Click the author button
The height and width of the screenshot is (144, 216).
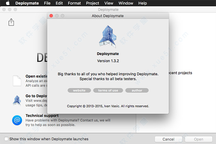tap(137, 91)
